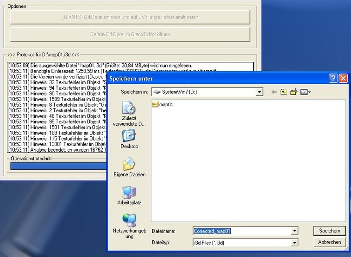The width and height of the screenshot is (351, 257).
Task: Expand the Dateityp i3d-Files dropdown
Action: pos(295,242)
